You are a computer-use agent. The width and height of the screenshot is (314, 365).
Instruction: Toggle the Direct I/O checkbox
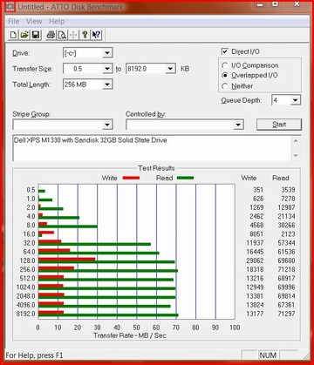(x=224, y=51)
